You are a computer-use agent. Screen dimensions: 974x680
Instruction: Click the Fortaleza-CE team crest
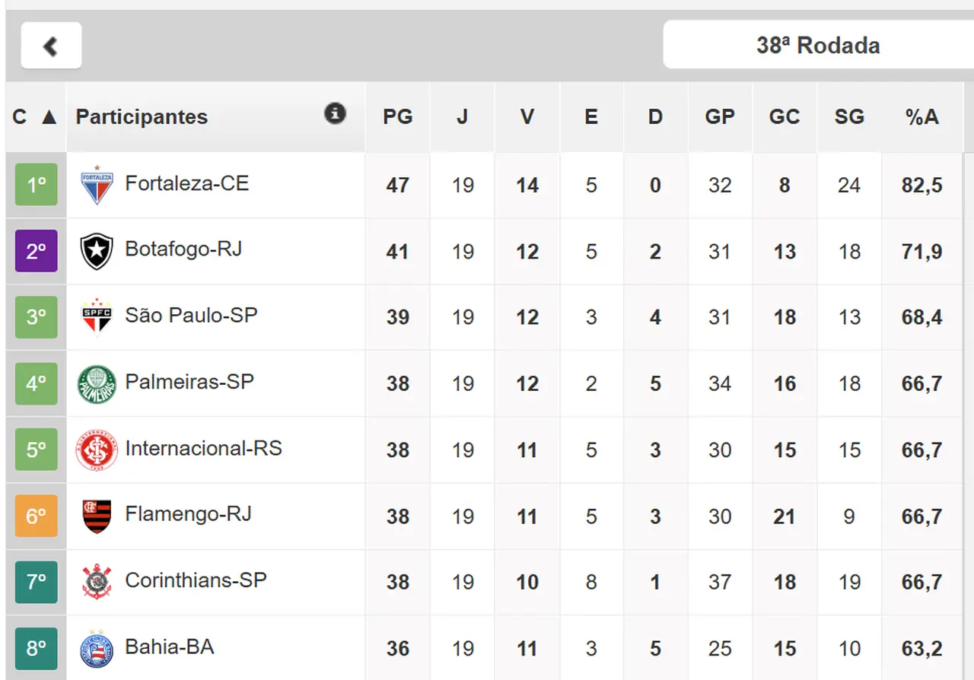point(97,185)
